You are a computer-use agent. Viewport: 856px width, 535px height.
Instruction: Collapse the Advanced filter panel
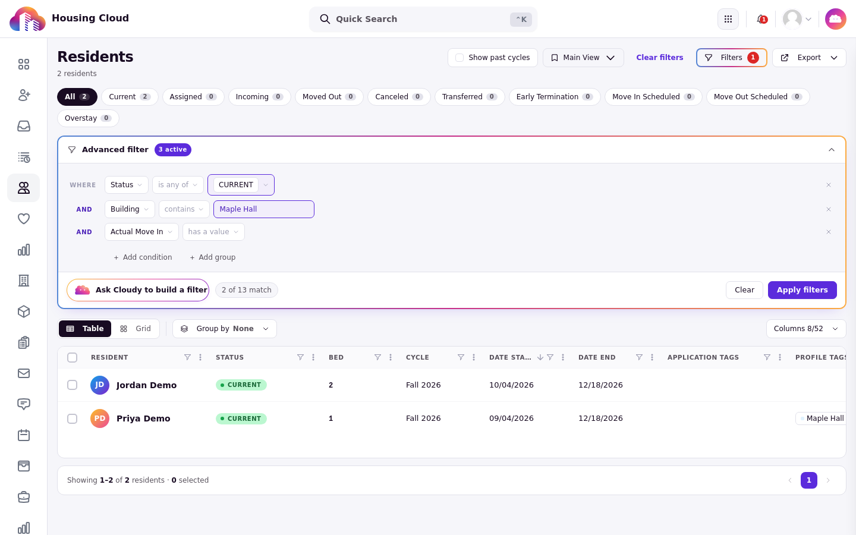[832, 150]
